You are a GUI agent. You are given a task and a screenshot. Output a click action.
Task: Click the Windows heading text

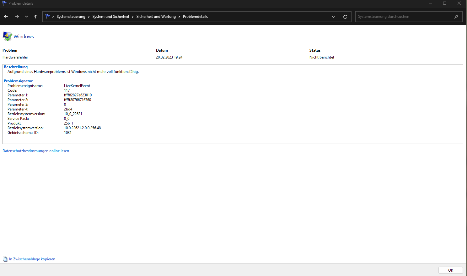24,36
